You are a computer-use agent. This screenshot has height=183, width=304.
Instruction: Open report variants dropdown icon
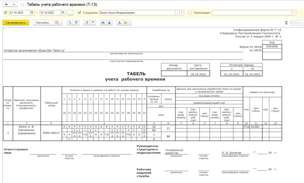coord(59,23)
